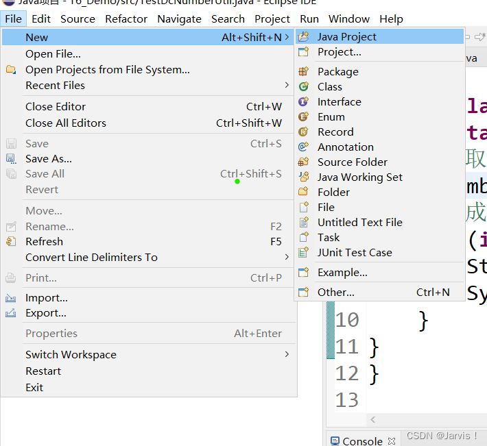
Task: Choose Restart from the File menu
Action: click(x=147, y=371)
